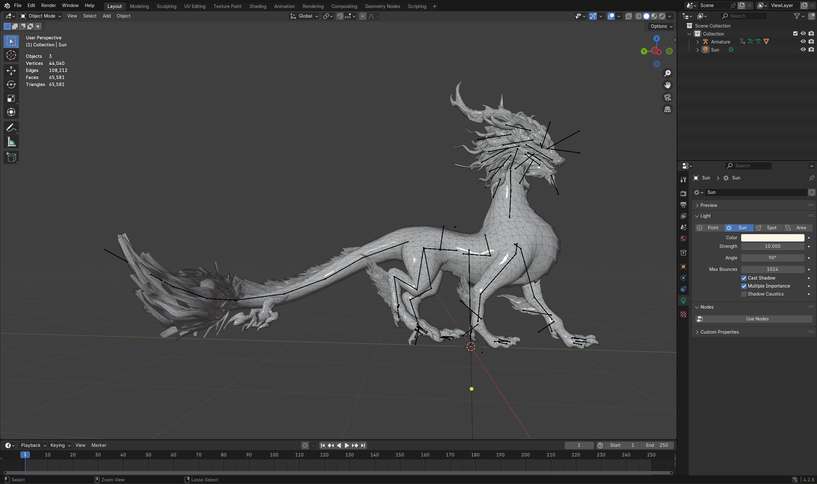The width and height of the screenshot is (817, 484).
Task: Switch to the Sculpting workspace tab
Action: coord(166,6)
